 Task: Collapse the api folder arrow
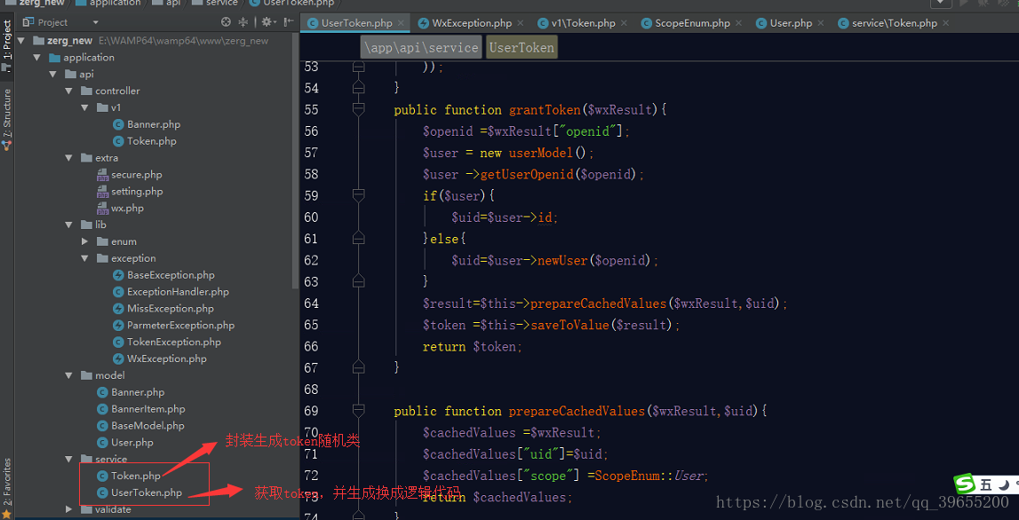coord(52,74)
